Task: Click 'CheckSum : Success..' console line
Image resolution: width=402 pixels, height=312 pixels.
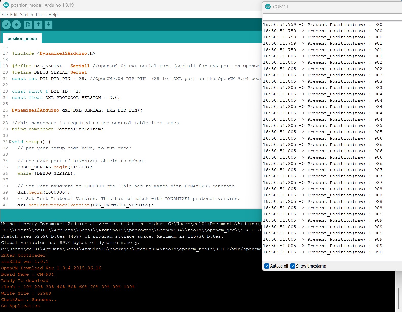Action: click(x=29, y=300)
